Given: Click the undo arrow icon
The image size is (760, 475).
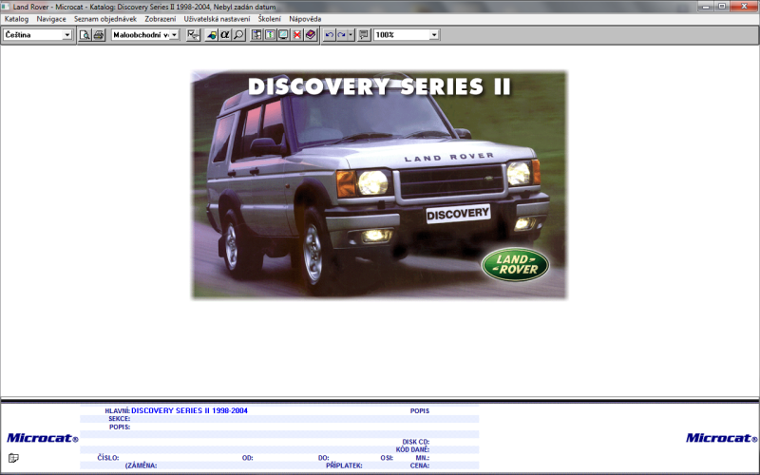Looking at the screenshot, I should point(329,35).
